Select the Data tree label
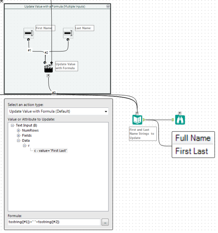 pos(26,140)
